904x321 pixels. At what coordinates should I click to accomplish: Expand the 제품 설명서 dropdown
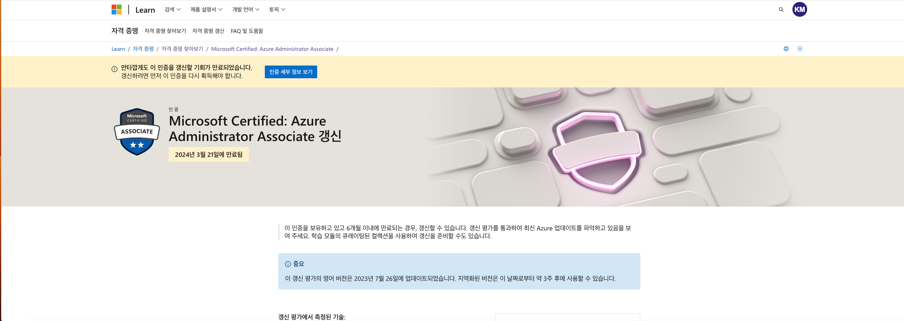(x=206, y=10)
